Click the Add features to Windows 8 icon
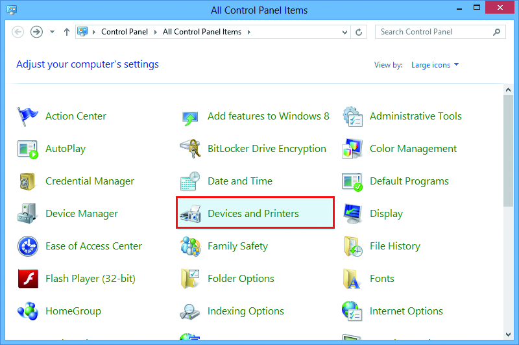519x345 pixels. [x=190, y=118]
